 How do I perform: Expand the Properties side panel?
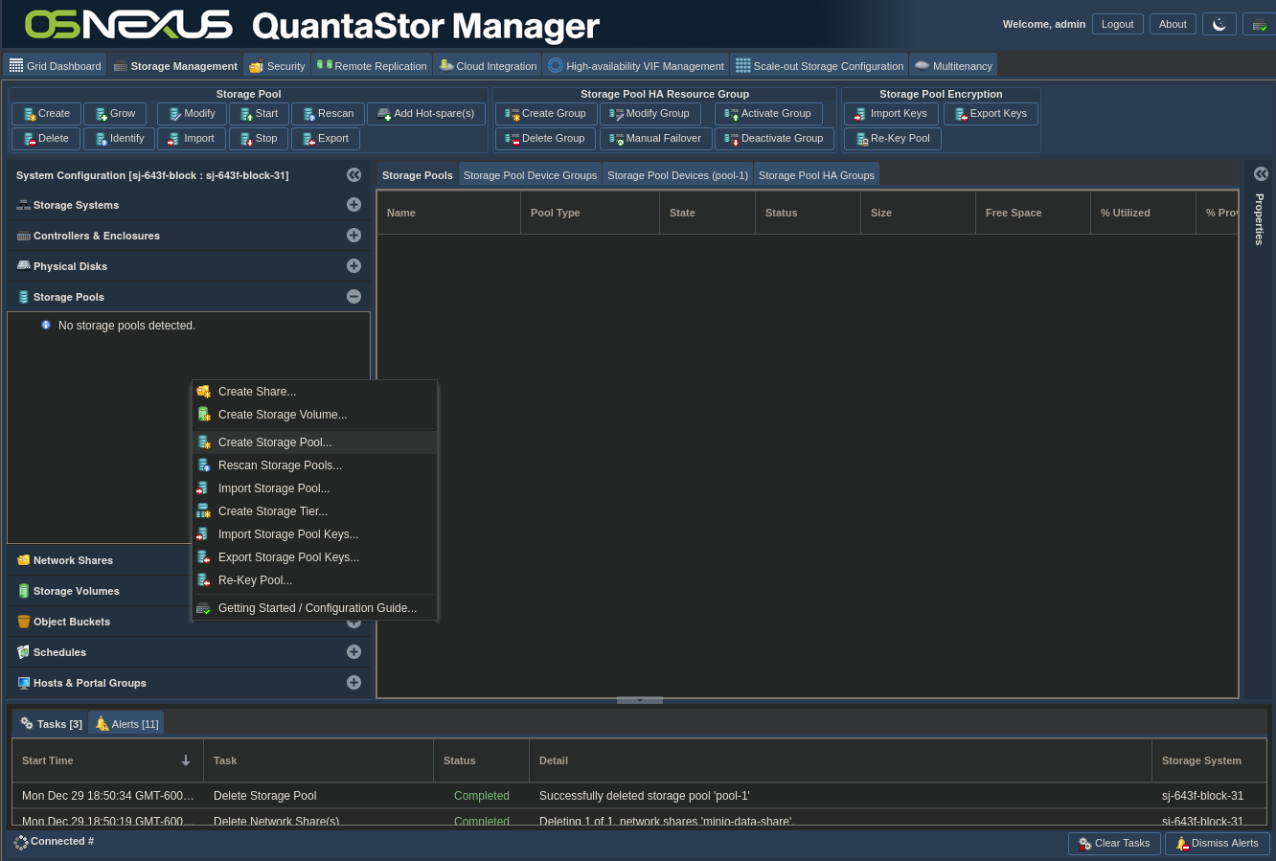pos(1261,174)
